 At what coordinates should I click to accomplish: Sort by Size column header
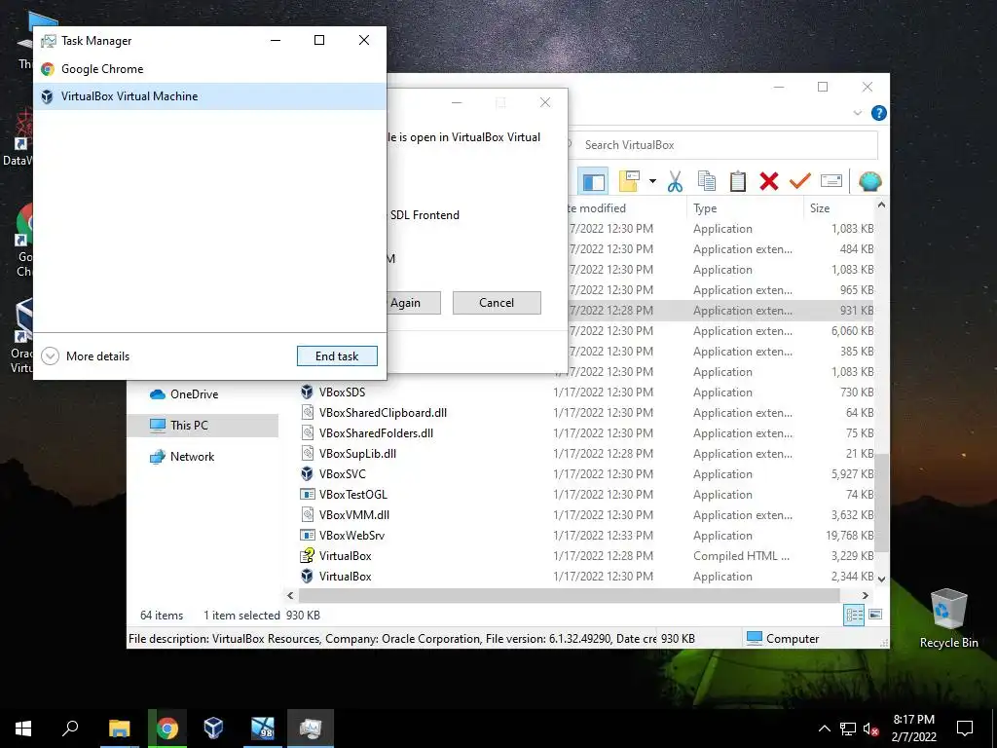pos(839,208)
